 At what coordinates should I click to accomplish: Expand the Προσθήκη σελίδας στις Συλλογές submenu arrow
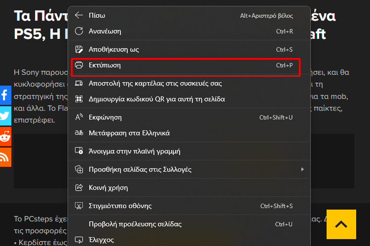[x=302, y=169]
